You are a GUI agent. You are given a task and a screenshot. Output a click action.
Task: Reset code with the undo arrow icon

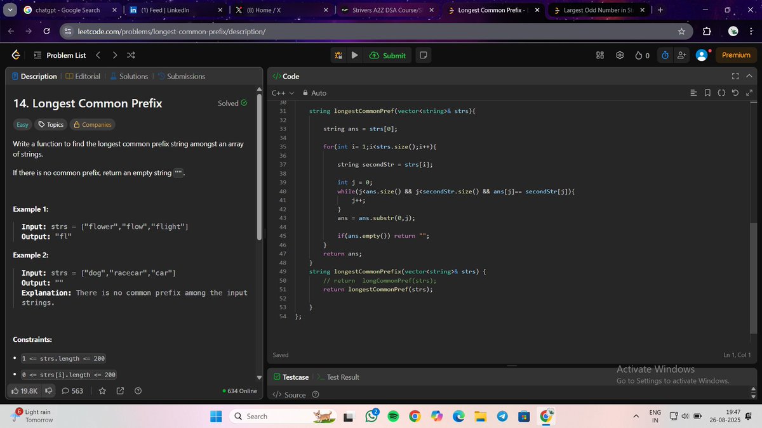coord(735,93)
